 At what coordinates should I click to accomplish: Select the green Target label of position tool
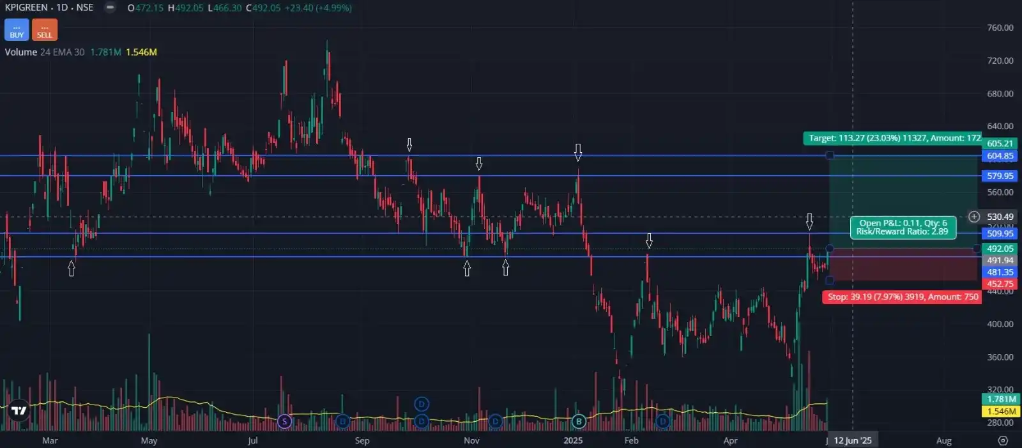(x=892, y=138)
